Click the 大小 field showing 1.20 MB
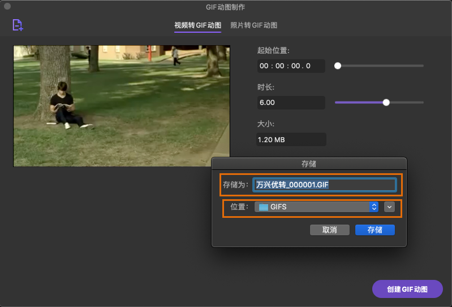The width and height of the screenshot is (452, 307). [x=291, y=139]
